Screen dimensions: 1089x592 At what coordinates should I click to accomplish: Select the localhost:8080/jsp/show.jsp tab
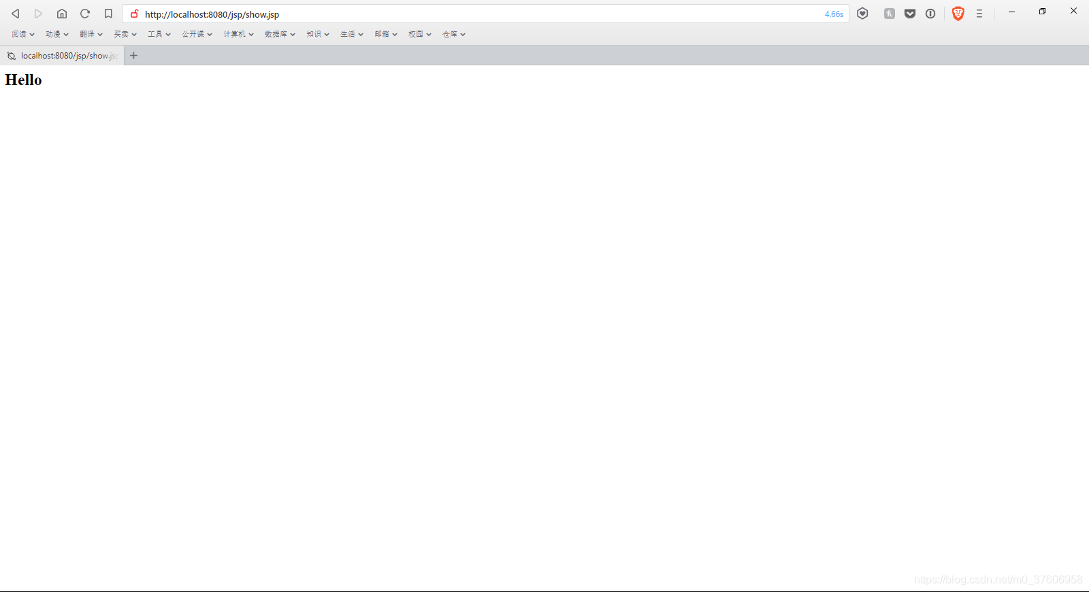pyautogui.click(x=62, y=56)
